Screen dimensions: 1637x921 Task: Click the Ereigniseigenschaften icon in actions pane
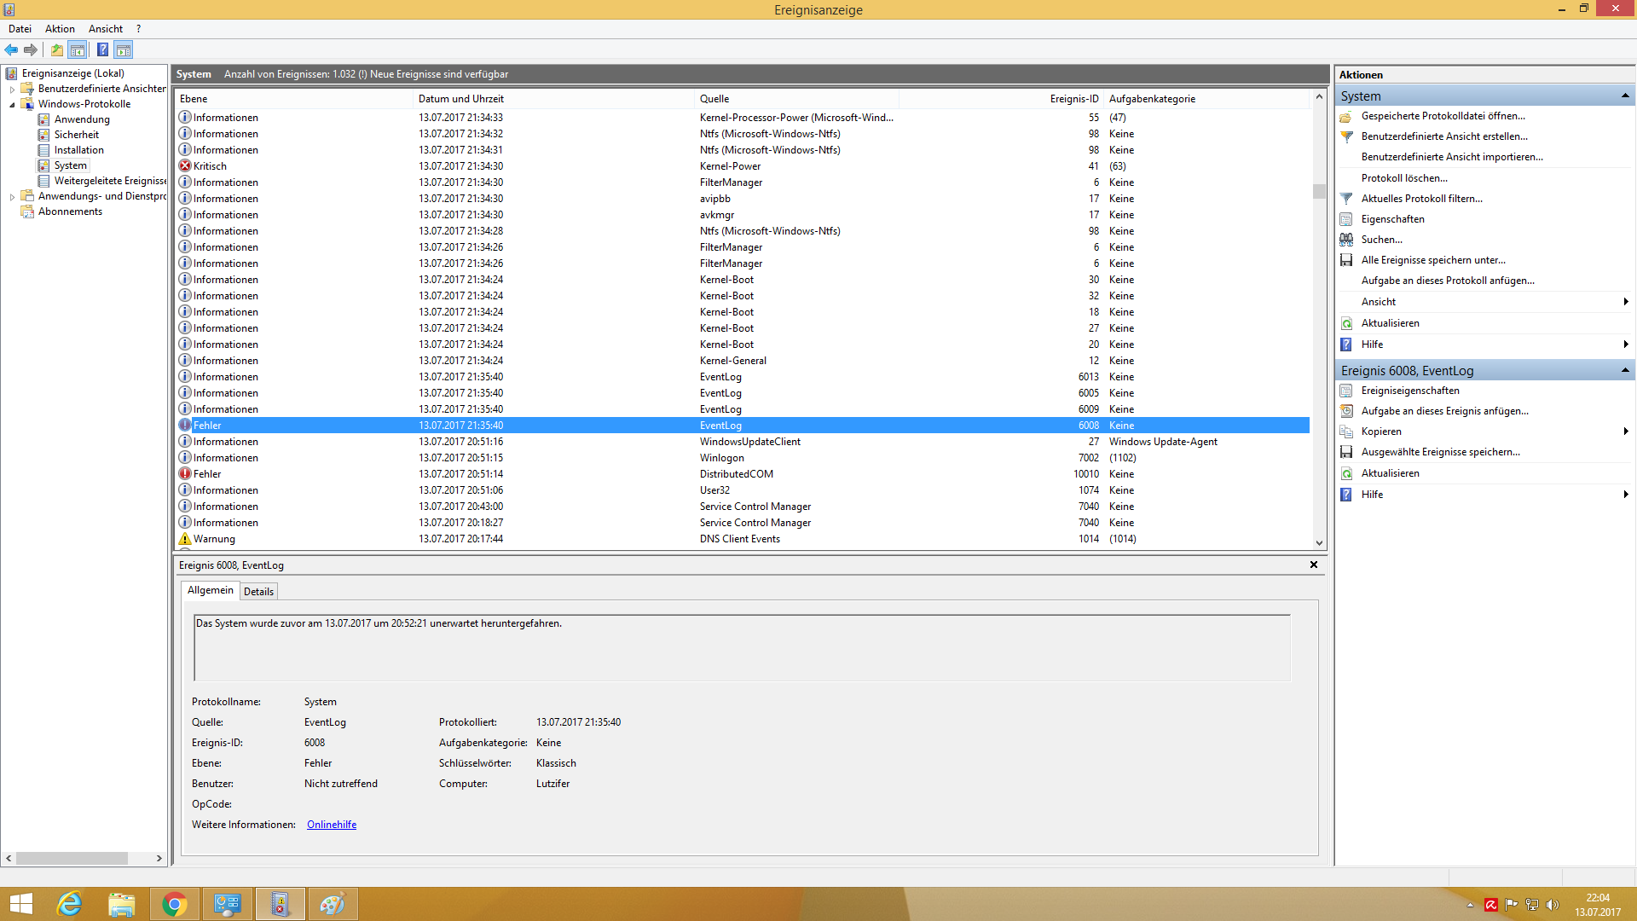(x=1346, y=391)
